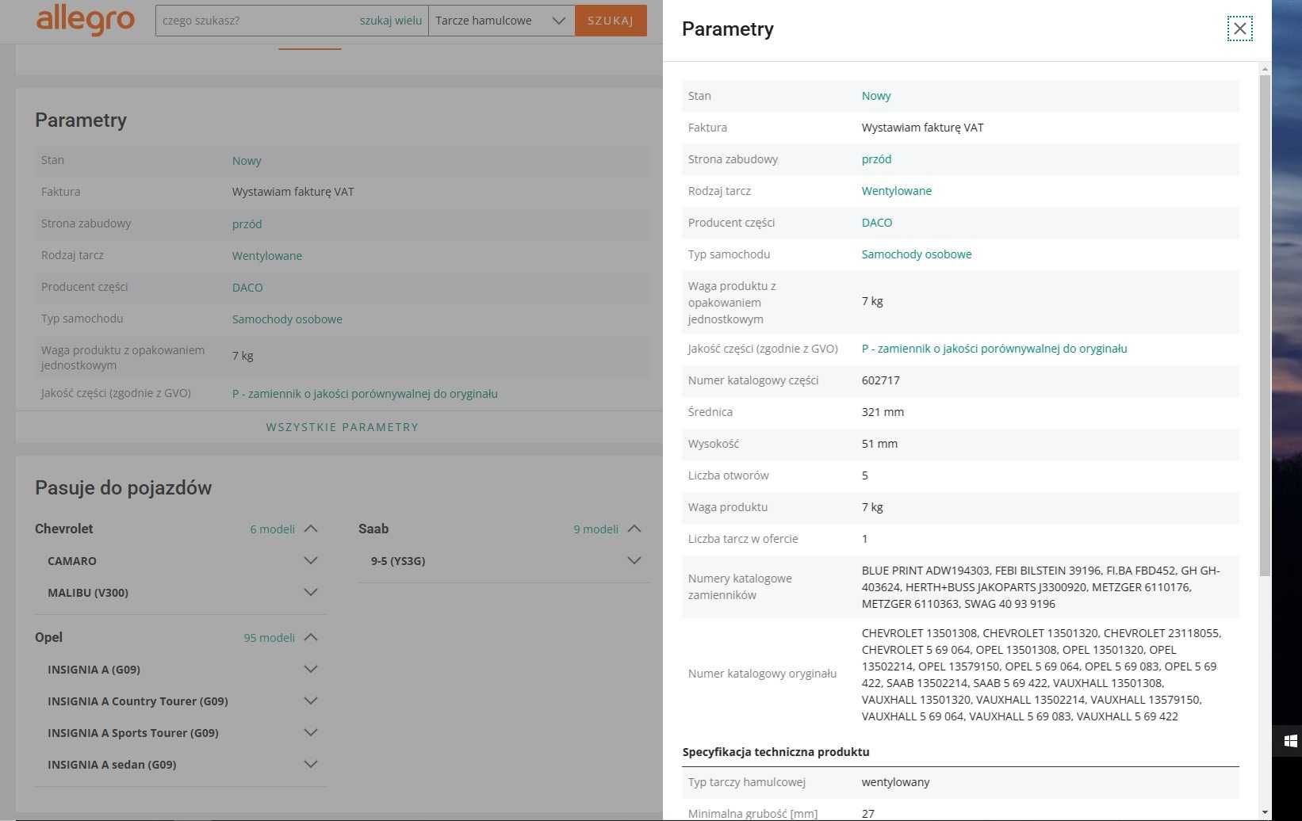Screen dimensions: 1302x821
Task: Click the side panel scrollbar thumb
Action: [1265, 325]
